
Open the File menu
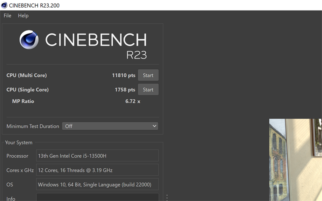tap(7, 16)
